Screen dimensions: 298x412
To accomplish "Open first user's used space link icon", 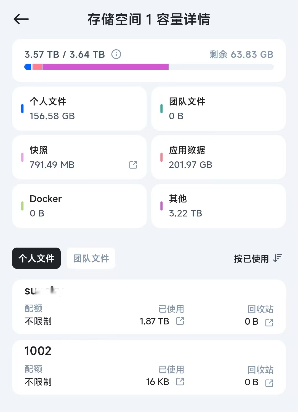I will (x=180, y=321).
